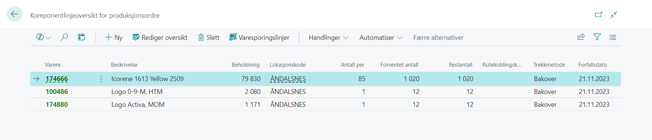The height and width of the screenshot is (140, 652).
Task: Toggle the filter pane funnel icon
Action: click(597, 37)
